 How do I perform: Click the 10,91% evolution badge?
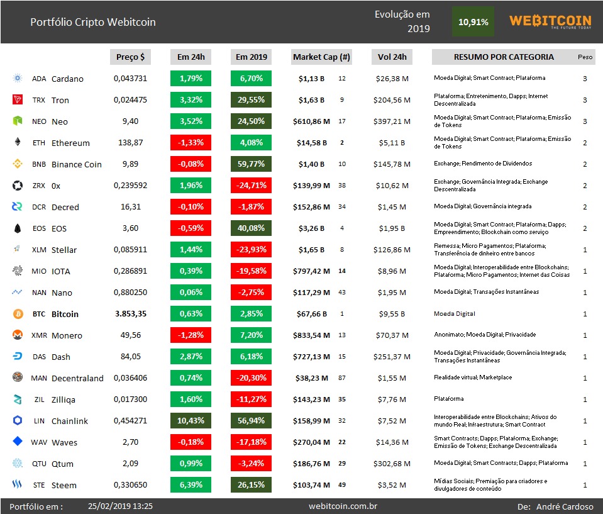[x=473, y=22]
